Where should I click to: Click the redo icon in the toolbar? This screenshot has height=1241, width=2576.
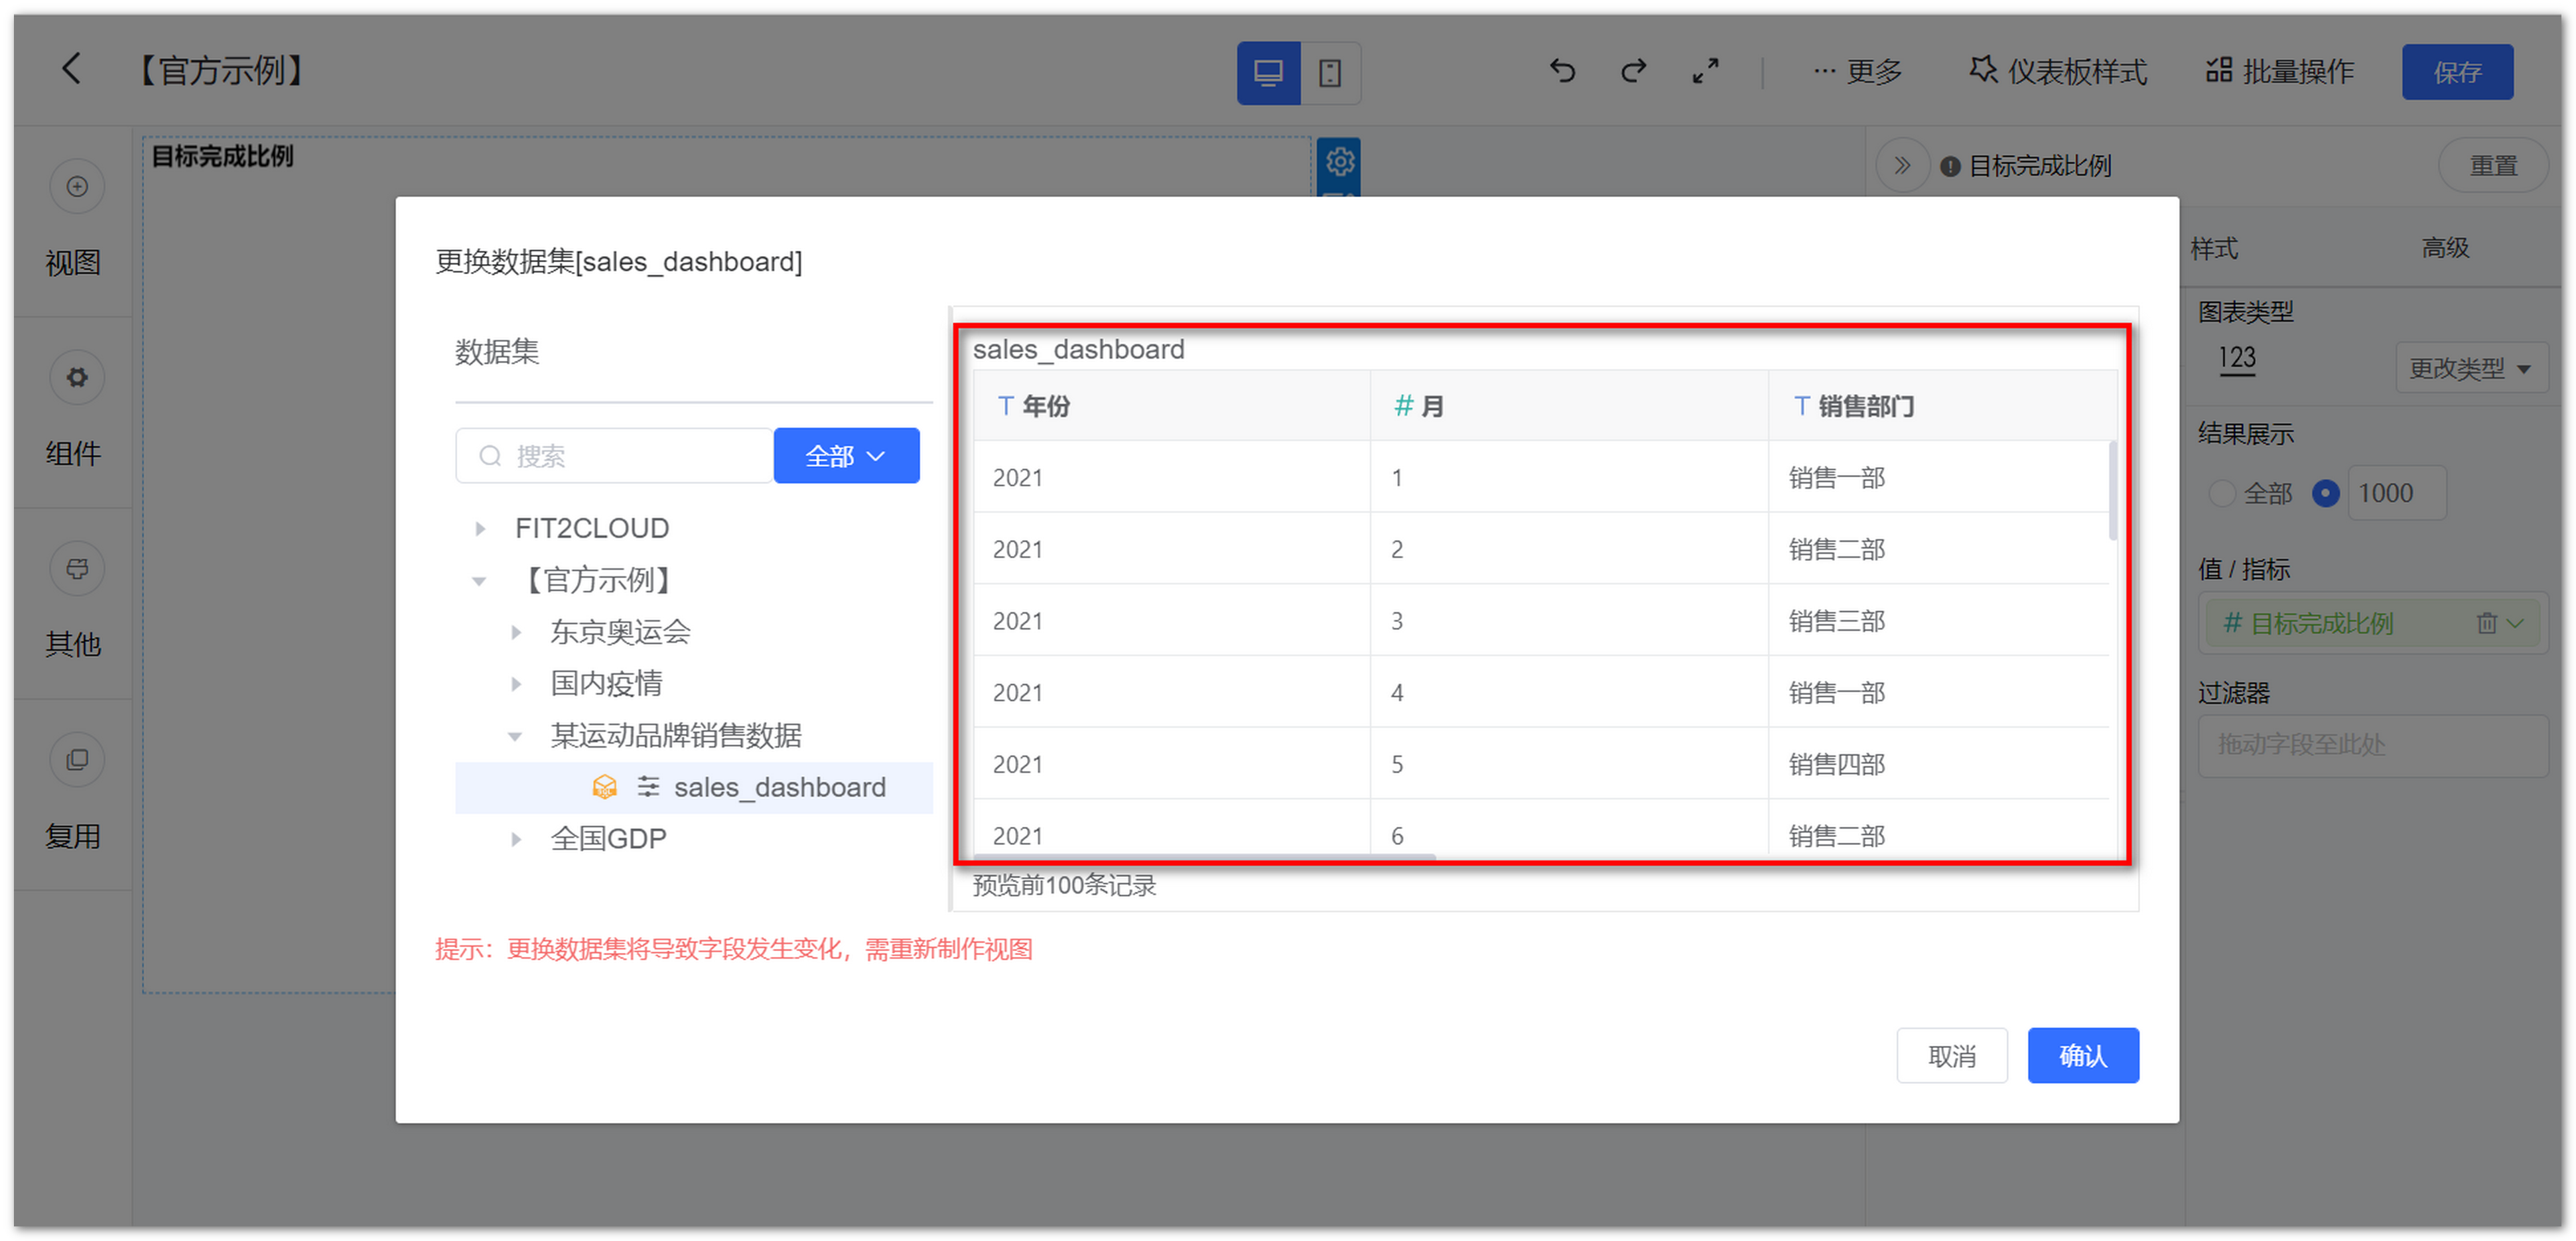click(x=1633, y=71)
